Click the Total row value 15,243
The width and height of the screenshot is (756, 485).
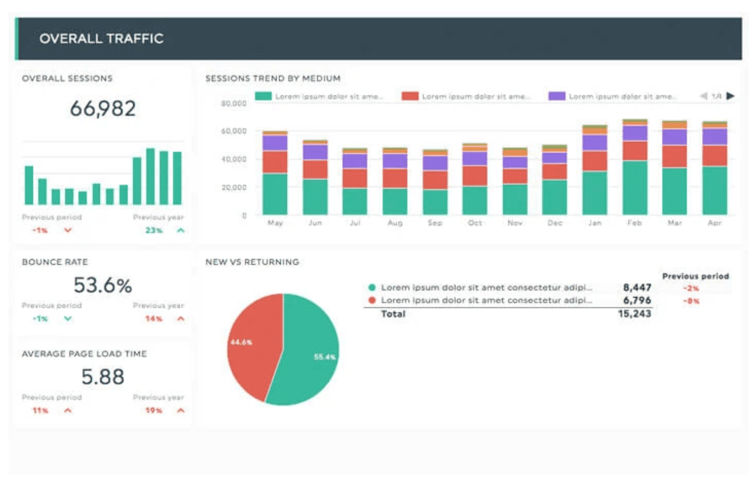(x=634, y=314)
